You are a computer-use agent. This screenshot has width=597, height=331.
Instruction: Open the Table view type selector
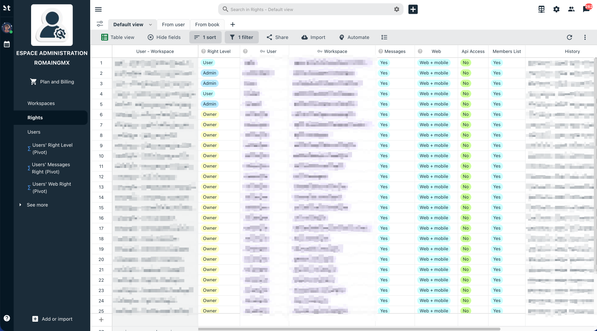(118, 37)
